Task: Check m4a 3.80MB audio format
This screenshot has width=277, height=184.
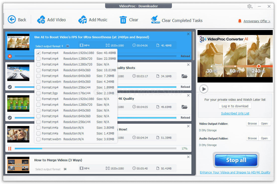Action: click(38, 128)
